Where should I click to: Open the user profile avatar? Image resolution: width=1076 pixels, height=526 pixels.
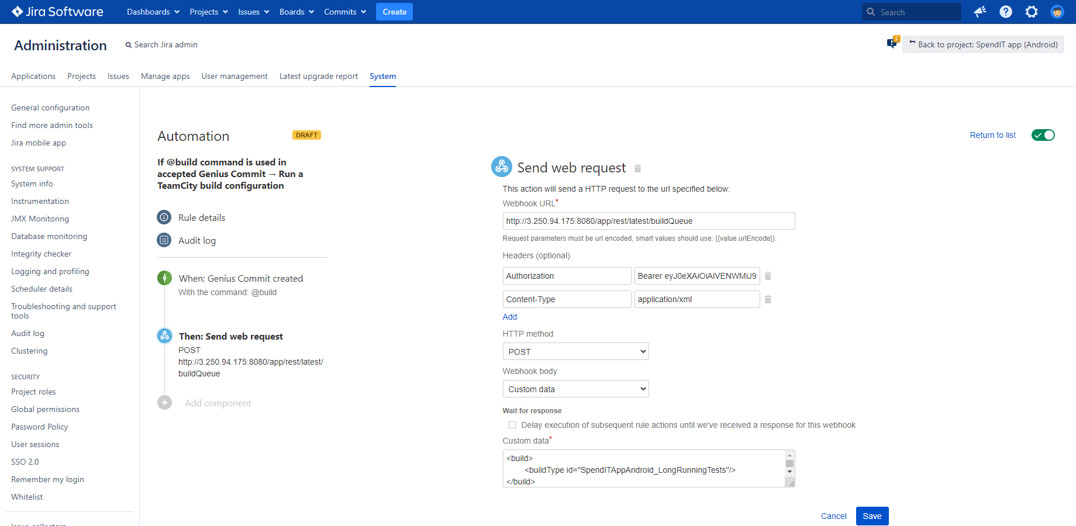(1057, 12)
